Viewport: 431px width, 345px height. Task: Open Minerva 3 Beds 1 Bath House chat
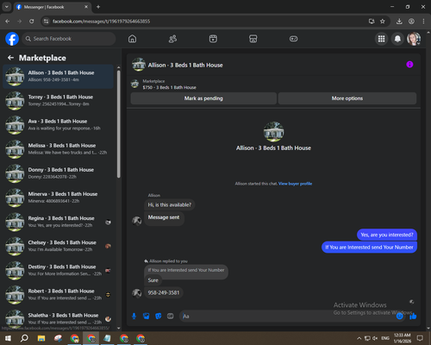pyautogui.click(x=59, y=198)
